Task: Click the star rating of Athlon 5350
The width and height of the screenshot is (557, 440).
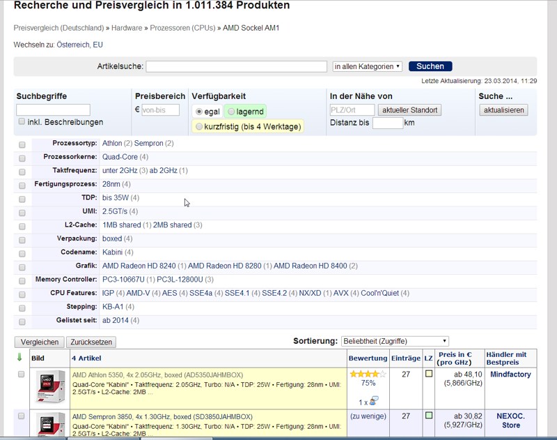Action: click(368, 374)
